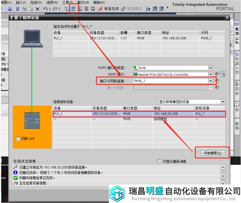241x203 pixels.
Task: Click shield icon beside 第一个网关 field
Action: click(x=217, y=87)
